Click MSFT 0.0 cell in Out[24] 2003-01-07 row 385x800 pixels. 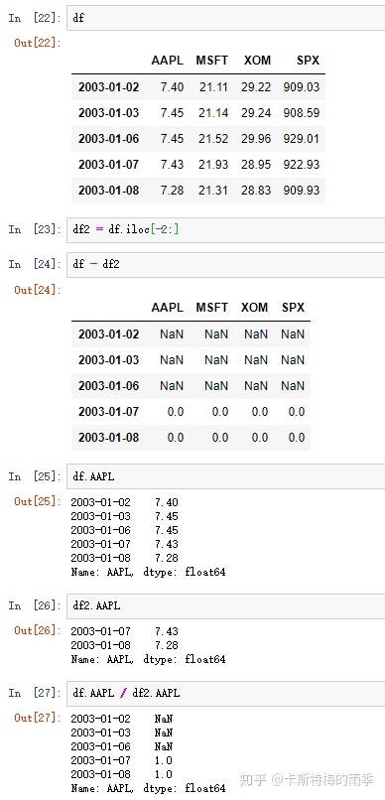219,412
